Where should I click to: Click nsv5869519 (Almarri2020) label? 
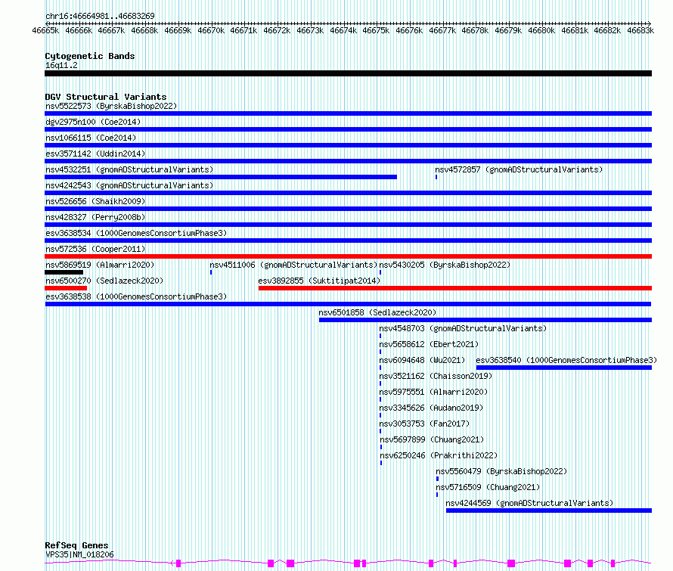[x=100, y=265]
